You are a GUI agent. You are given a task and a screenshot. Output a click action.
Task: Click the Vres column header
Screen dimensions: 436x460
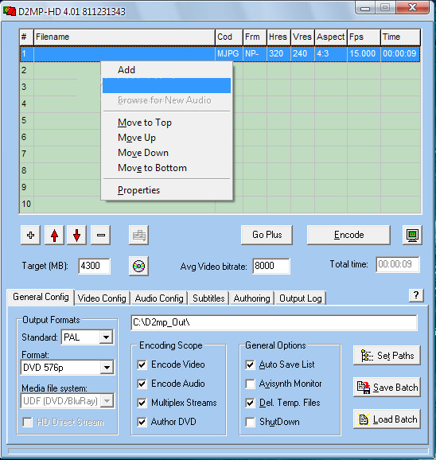[x=302, y=37]
